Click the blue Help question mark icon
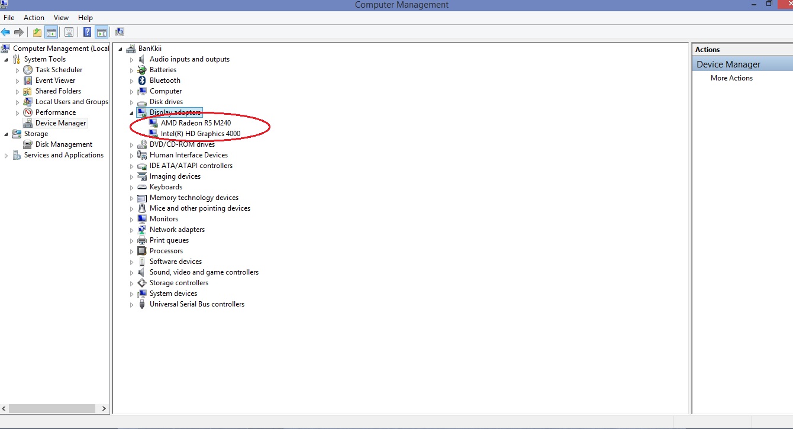Viewport: 793px width, 429px height. coord(87,32)
